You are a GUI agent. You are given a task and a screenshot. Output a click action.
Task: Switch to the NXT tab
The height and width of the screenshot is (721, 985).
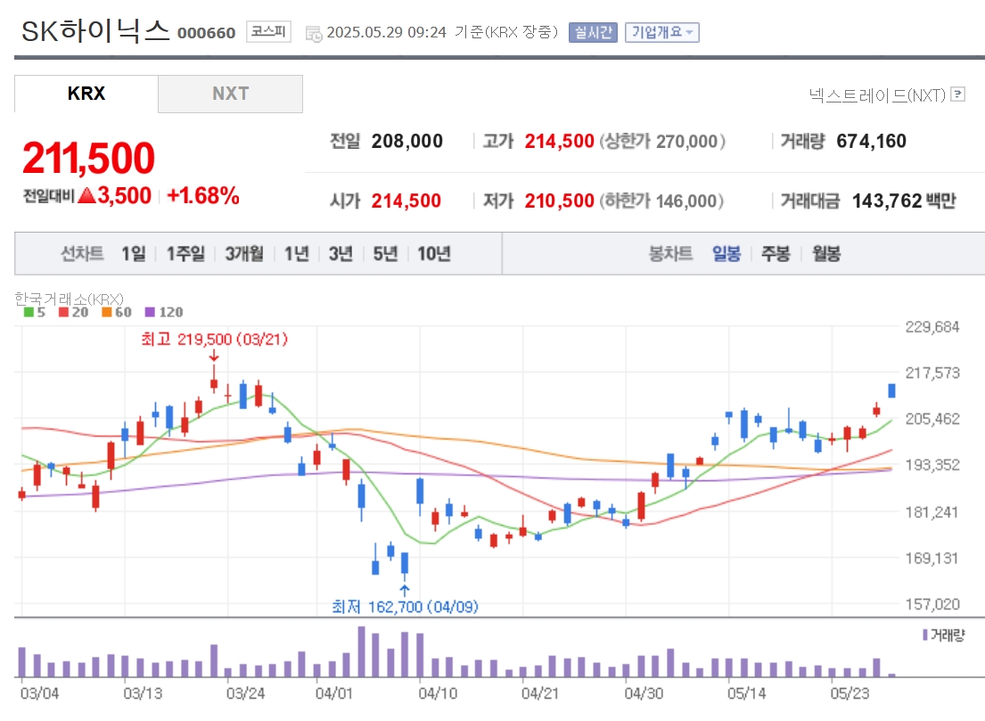click(x=230, y=94)
